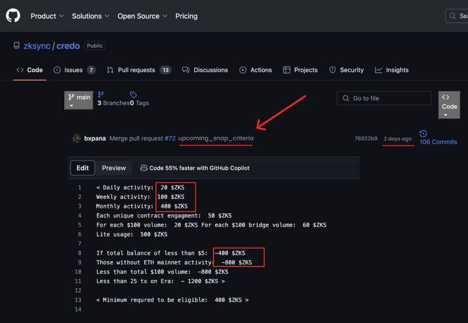The image size is (468, 323).
Task: Open the Security tab
Action: point(346,70)
